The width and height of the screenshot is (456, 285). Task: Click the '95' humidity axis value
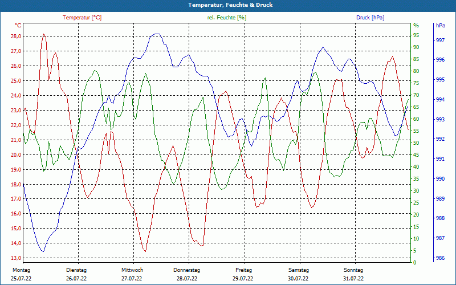(x=416, y=35)
